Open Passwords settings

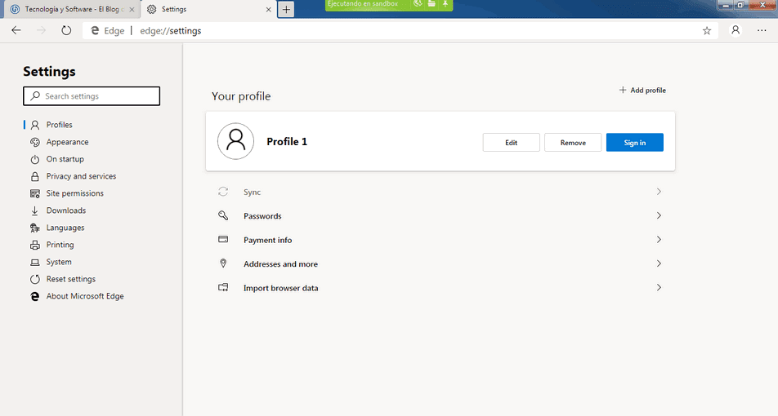click(440, 216)
